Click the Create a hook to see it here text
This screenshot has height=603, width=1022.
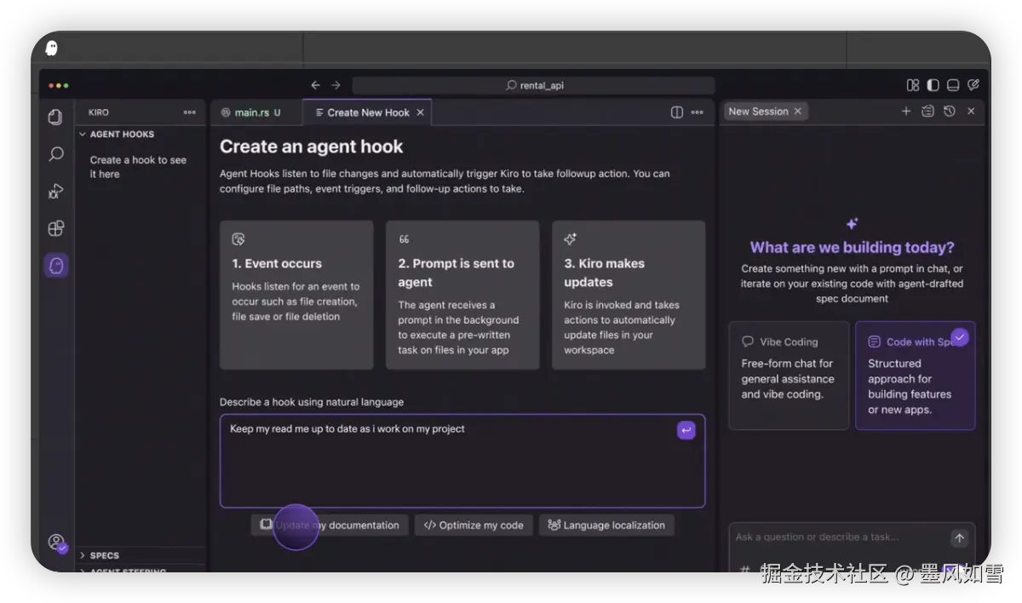(x=138, y=167)
